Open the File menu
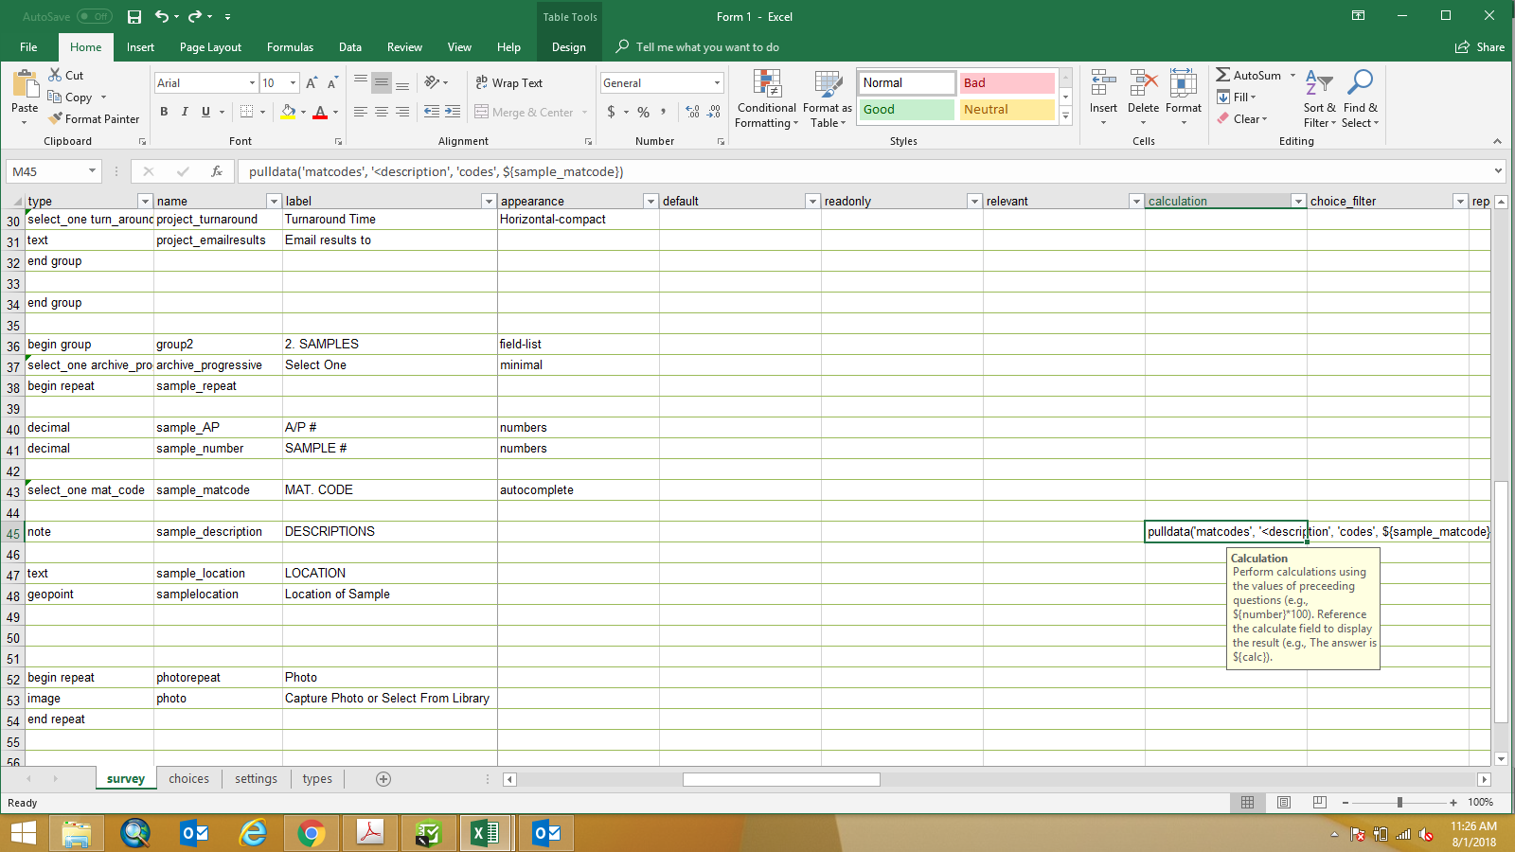The image size is (1515, 852). click(x=28, y=47)
